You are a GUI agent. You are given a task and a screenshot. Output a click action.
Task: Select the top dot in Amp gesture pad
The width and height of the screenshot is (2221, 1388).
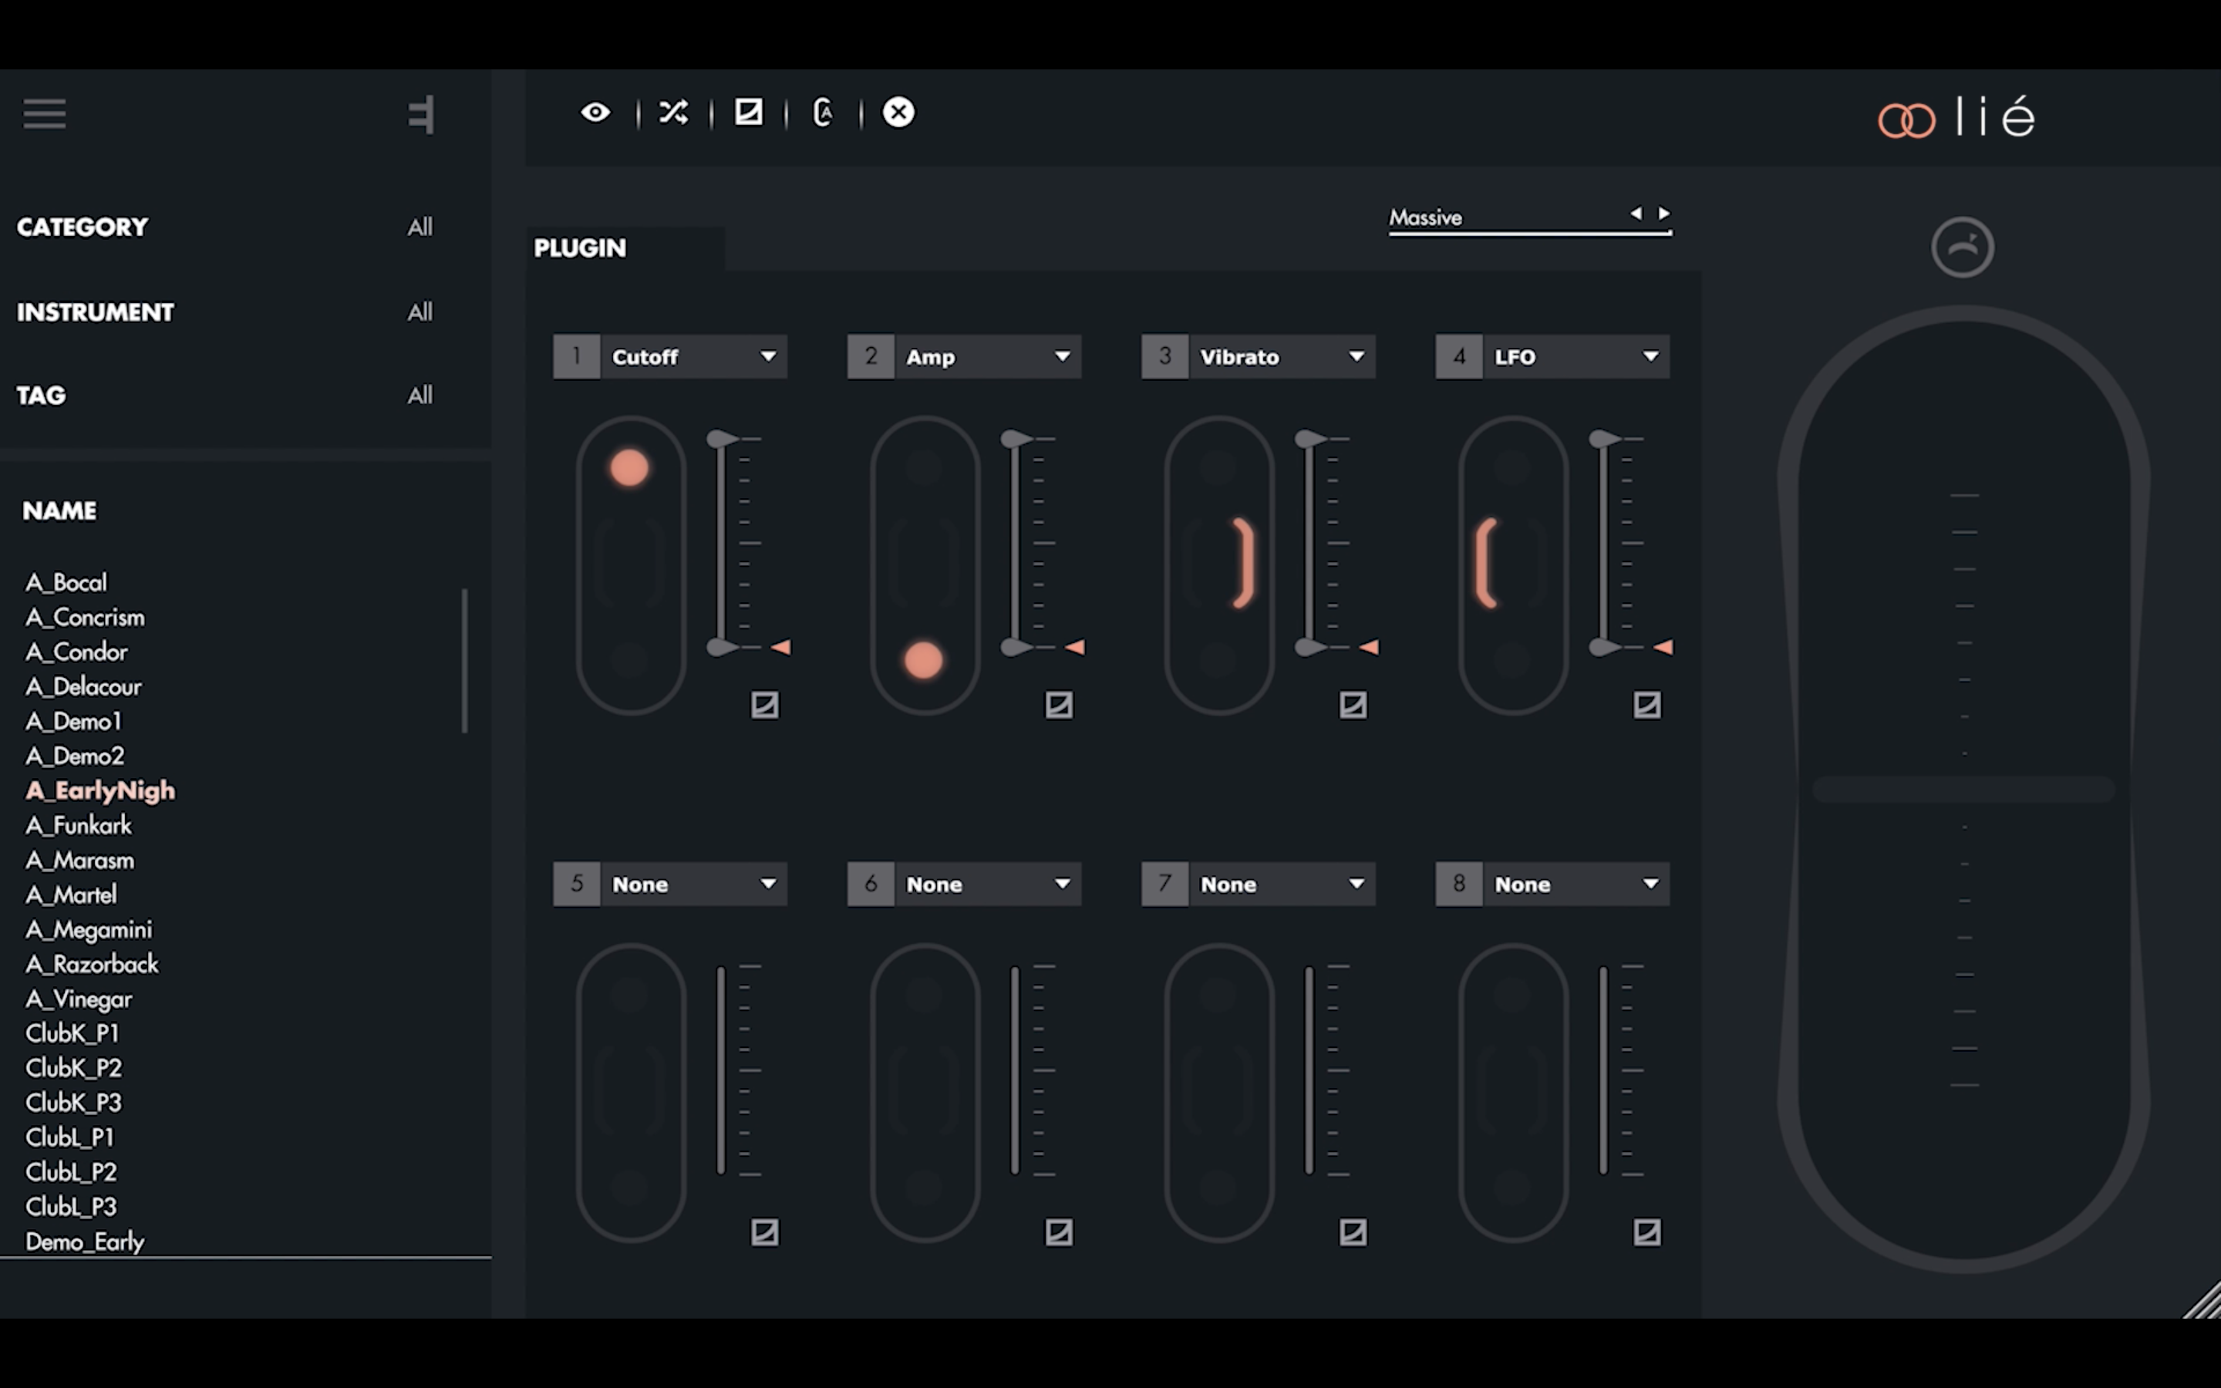pyautogui.click(x=923, y=468)
